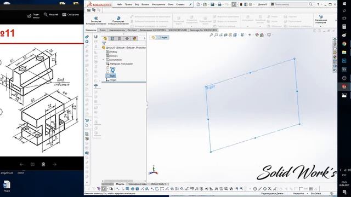Open the Правка menu

click(x=128, y=4)
